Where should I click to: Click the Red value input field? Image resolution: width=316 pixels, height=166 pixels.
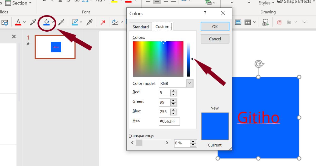point(165,93)
